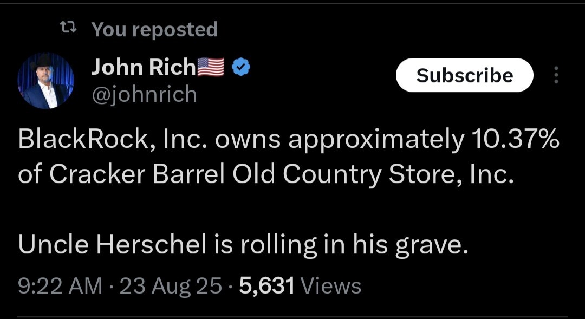Open the three-dot more options menu
This screenshot has height=319, width=585.
[x=556, y=75]
